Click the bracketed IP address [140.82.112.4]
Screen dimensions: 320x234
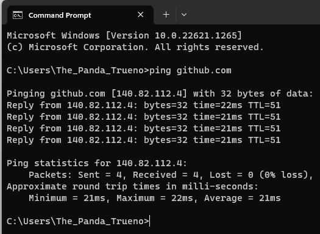149,93
